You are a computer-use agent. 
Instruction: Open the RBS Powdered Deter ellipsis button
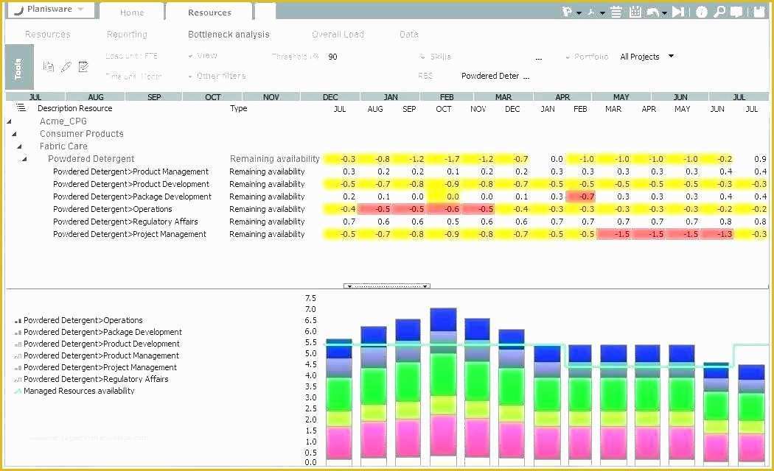tap(526, 77)
